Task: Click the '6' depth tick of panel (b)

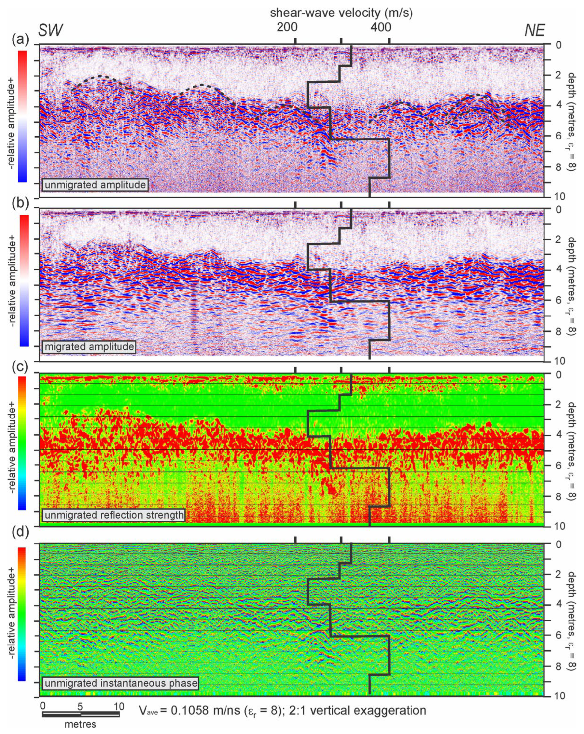Action: pos(558,300)
